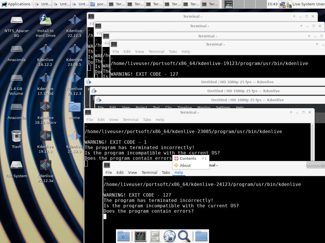Open File menu in kdenlive-19123 terminal
The image size is (325, 243).
coord(116,52)
